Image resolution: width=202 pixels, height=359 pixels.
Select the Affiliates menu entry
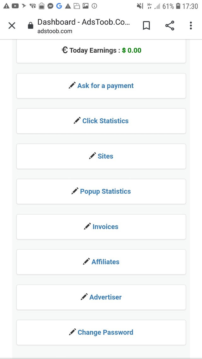pyautogui.click(x=105, y=262)
